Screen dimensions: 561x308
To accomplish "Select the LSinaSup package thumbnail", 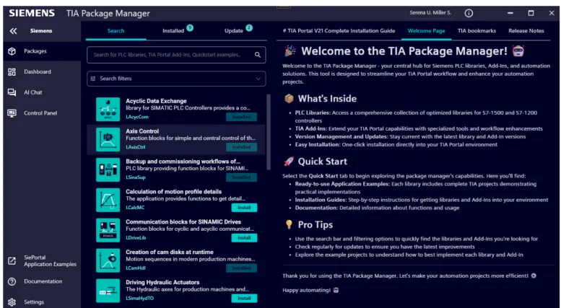I will (x=108, y=170).
